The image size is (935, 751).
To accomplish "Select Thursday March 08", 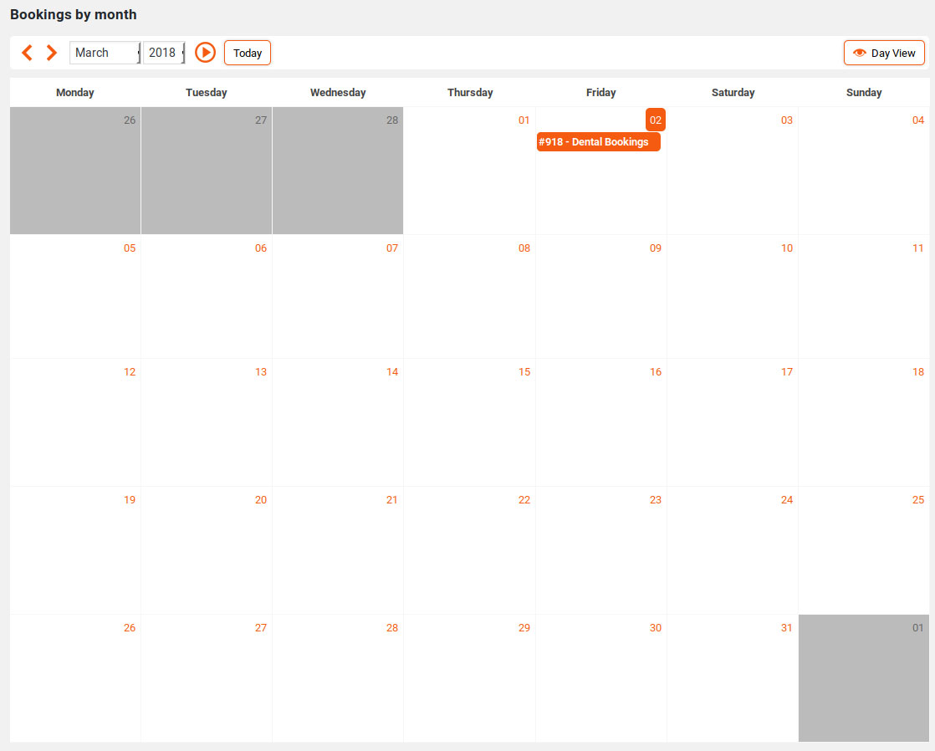I will [469, 296].
